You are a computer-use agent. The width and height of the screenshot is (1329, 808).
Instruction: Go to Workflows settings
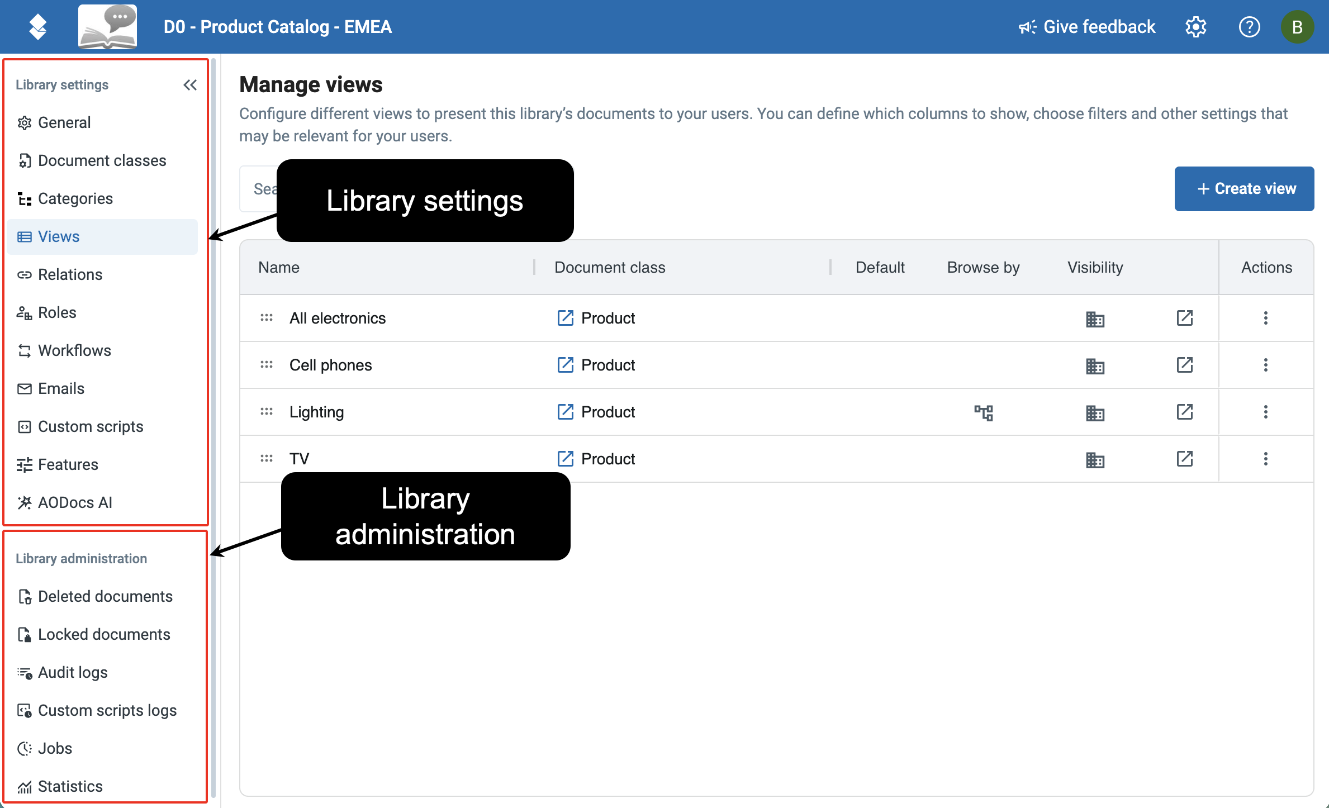click(x=103, y=350)
